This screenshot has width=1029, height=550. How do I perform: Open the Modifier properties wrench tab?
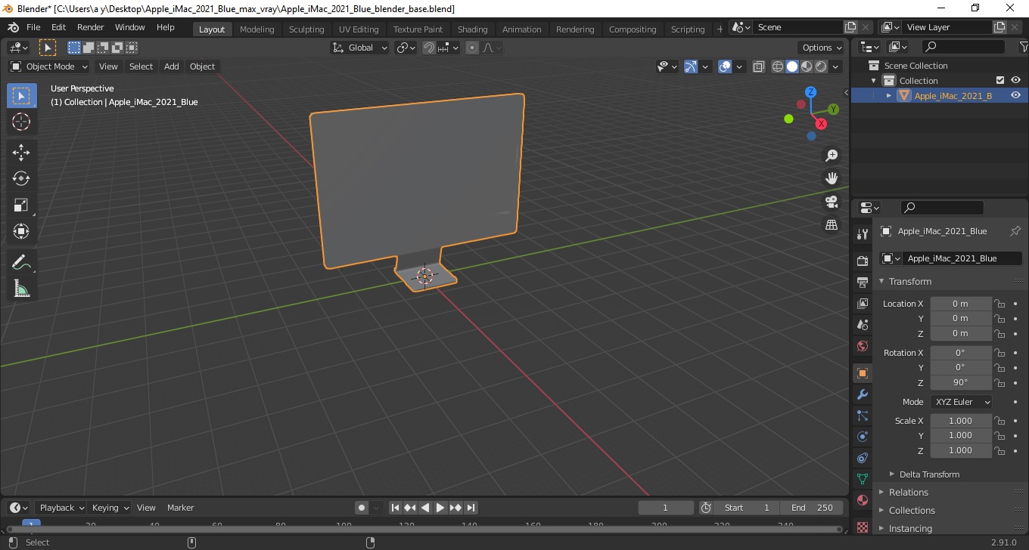(862, 394)
